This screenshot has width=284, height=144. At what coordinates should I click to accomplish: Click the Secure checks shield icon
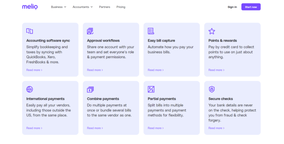point(212,89)
